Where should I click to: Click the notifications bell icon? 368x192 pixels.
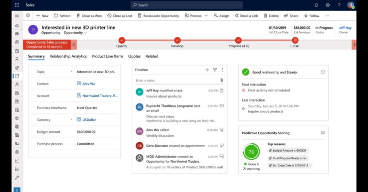pyautogui.click(x=316, y=5)
